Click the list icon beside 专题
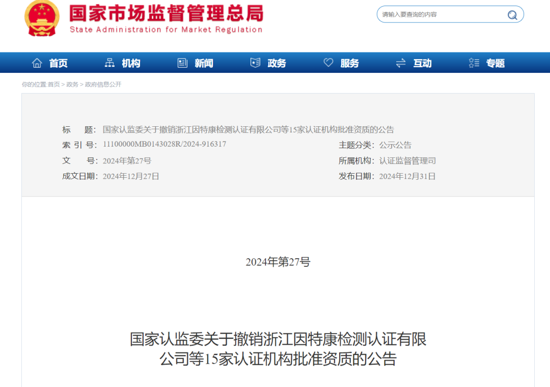550x387 pixels. tap(474, 62)
